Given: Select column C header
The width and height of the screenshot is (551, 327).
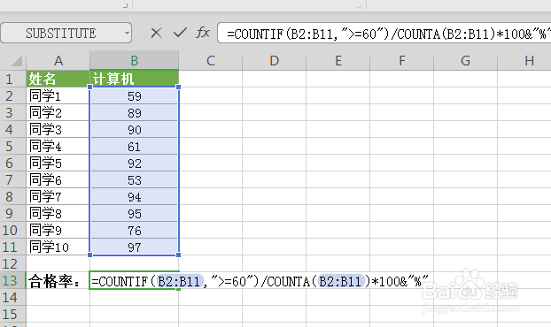Looking at the screenshot, I should coord(210,61).
